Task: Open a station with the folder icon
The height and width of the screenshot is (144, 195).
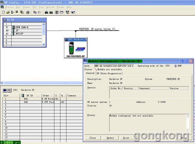Action: (x=8, y=12)
